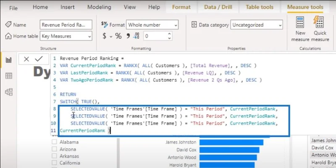
Task: Click the measure Name input field
Action: (x=66, y=25)
